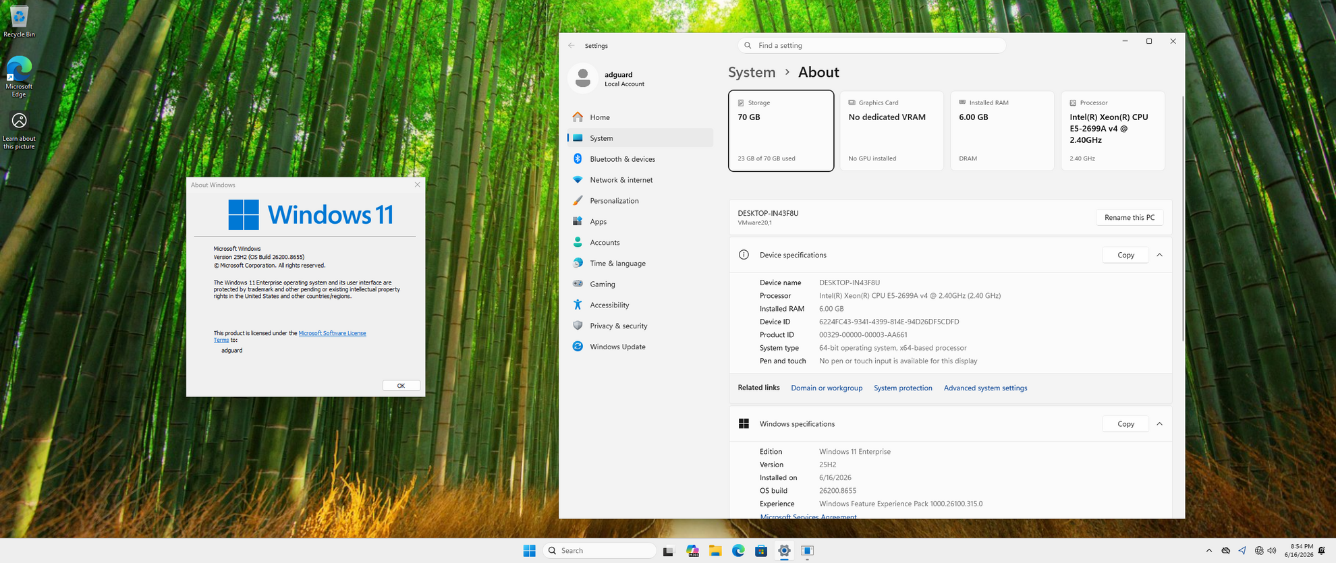Open Apps settings page
1336x563 pixels.
(640, 222)
